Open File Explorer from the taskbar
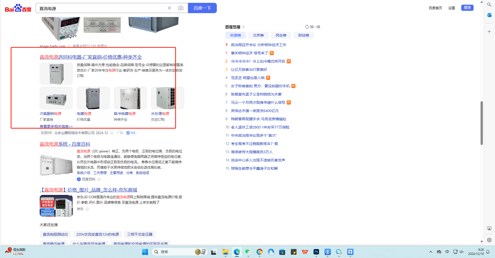 (x=226, y=252)
